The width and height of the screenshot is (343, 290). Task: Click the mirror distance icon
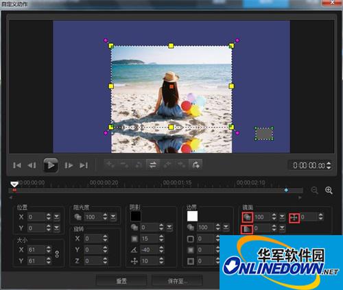point(294,218)
